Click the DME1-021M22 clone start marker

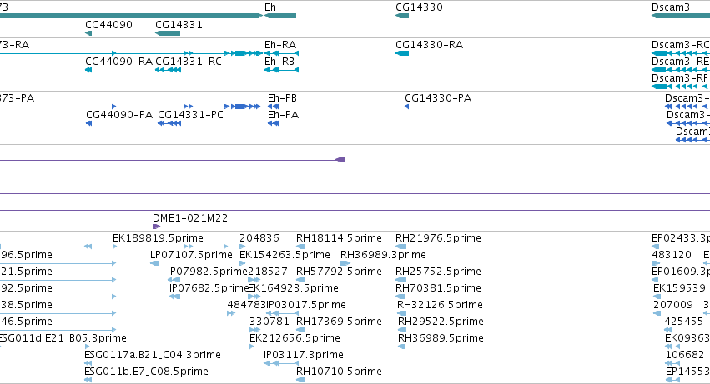156,227
